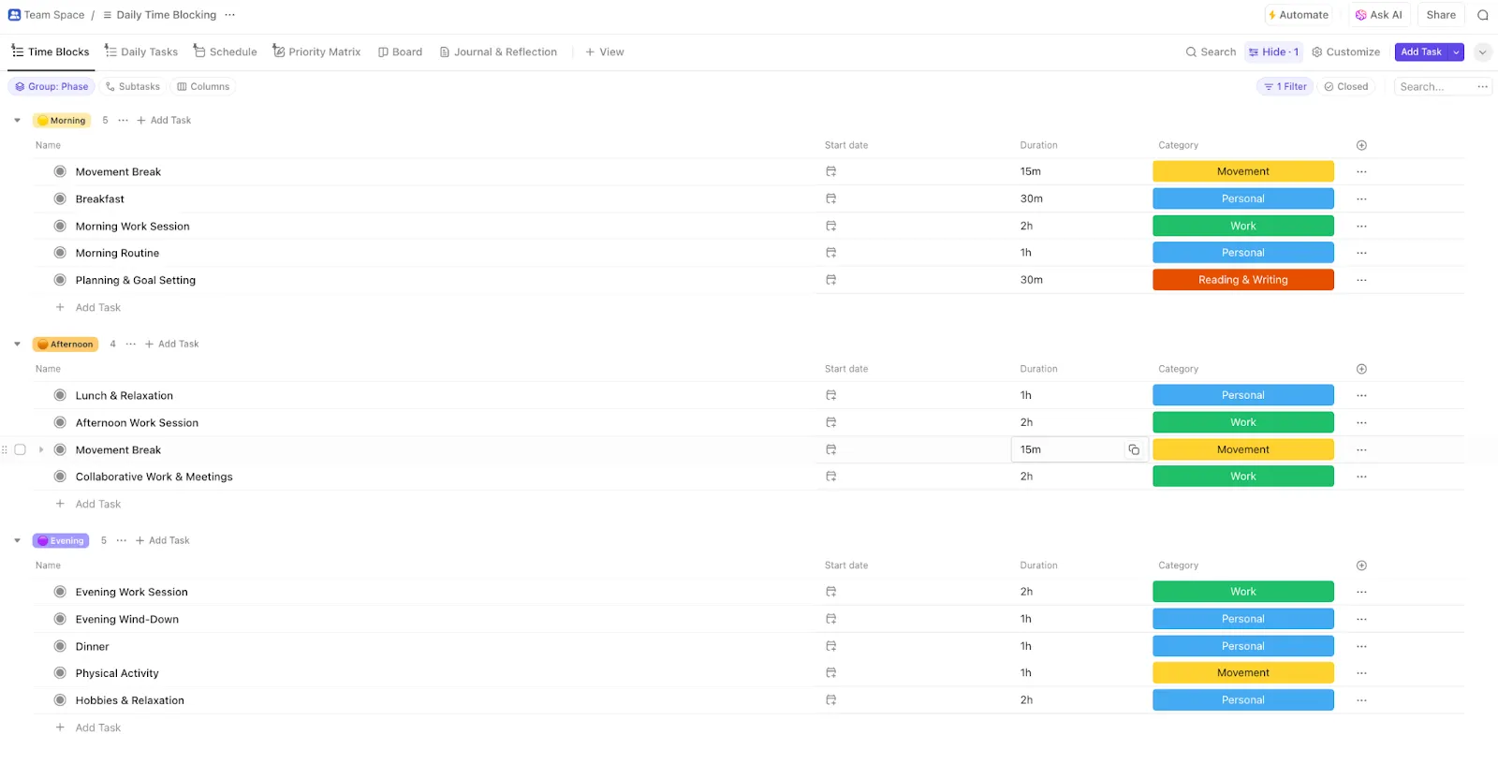Open start date calendar icon for Physical Activity
Screen dimensions: 1498x764
830,673
